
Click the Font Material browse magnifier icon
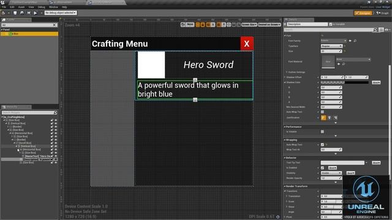click(x=344, y=64)
